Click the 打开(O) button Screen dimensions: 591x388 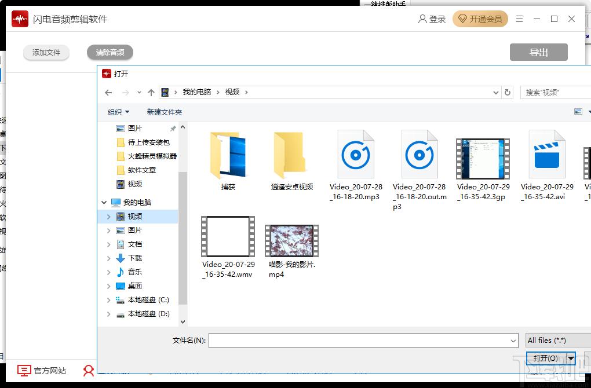pyautogui.click(x=546, y=358)
